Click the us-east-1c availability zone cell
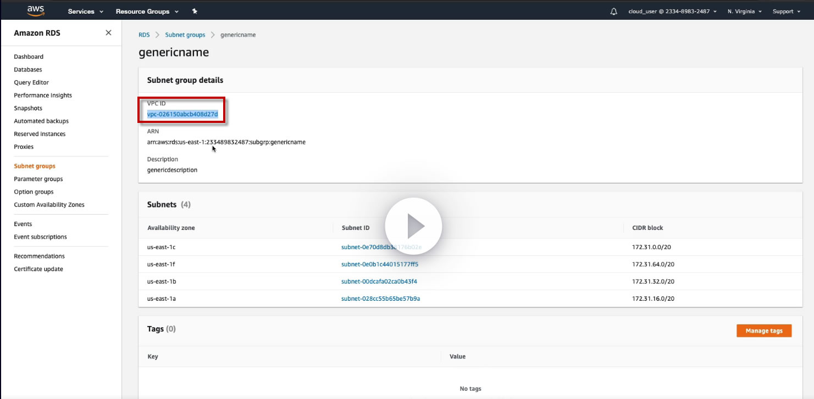This screenshot has height=399, width=814. [162, 247]
